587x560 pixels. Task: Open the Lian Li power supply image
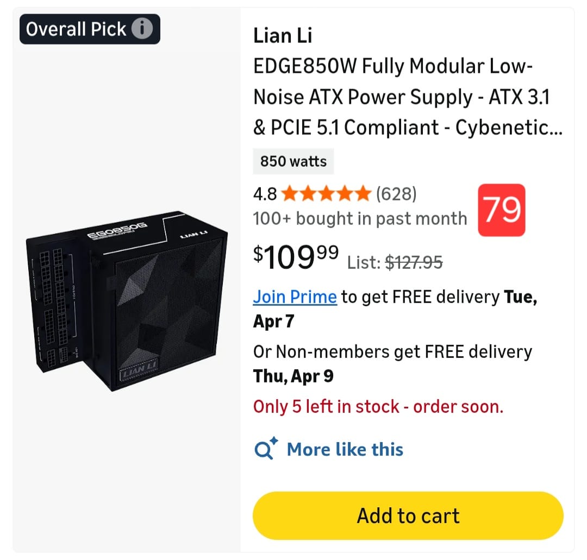click(127, 301)
